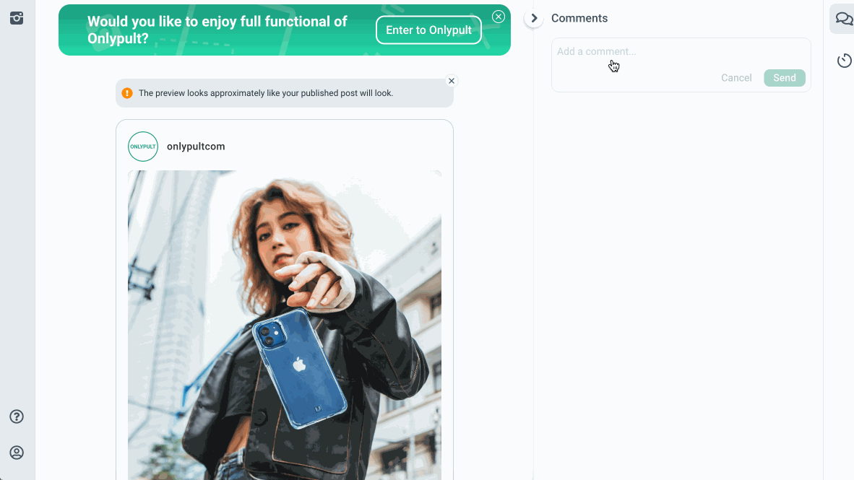Click the banner text about full functional

[x=217, y=30]
